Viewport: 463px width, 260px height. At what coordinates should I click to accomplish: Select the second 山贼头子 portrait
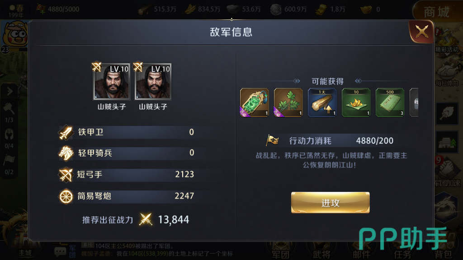153,81
